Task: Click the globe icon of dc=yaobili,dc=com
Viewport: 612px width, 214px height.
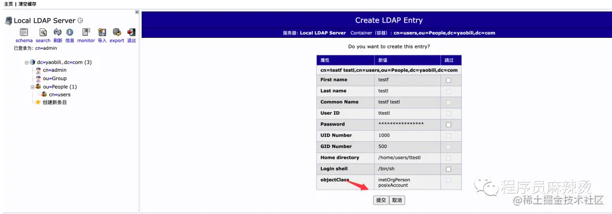Action: (x=32, y=62)
